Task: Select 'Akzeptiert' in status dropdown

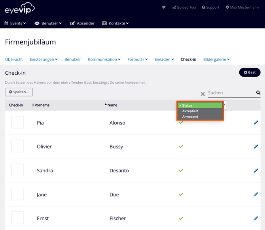Action: (x=190, y=111)
